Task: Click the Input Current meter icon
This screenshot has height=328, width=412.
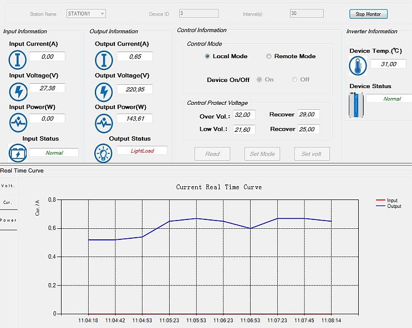Action: [18, 60]
